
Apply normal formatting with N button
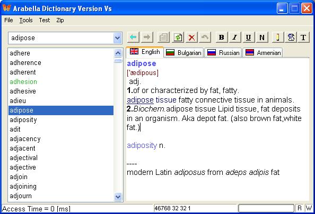click(x=262, y=37)
